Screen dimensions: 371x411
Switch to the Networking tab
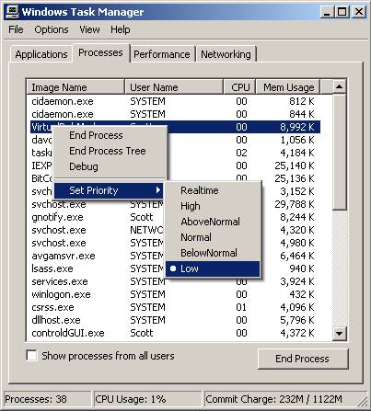tap(226, 54)
